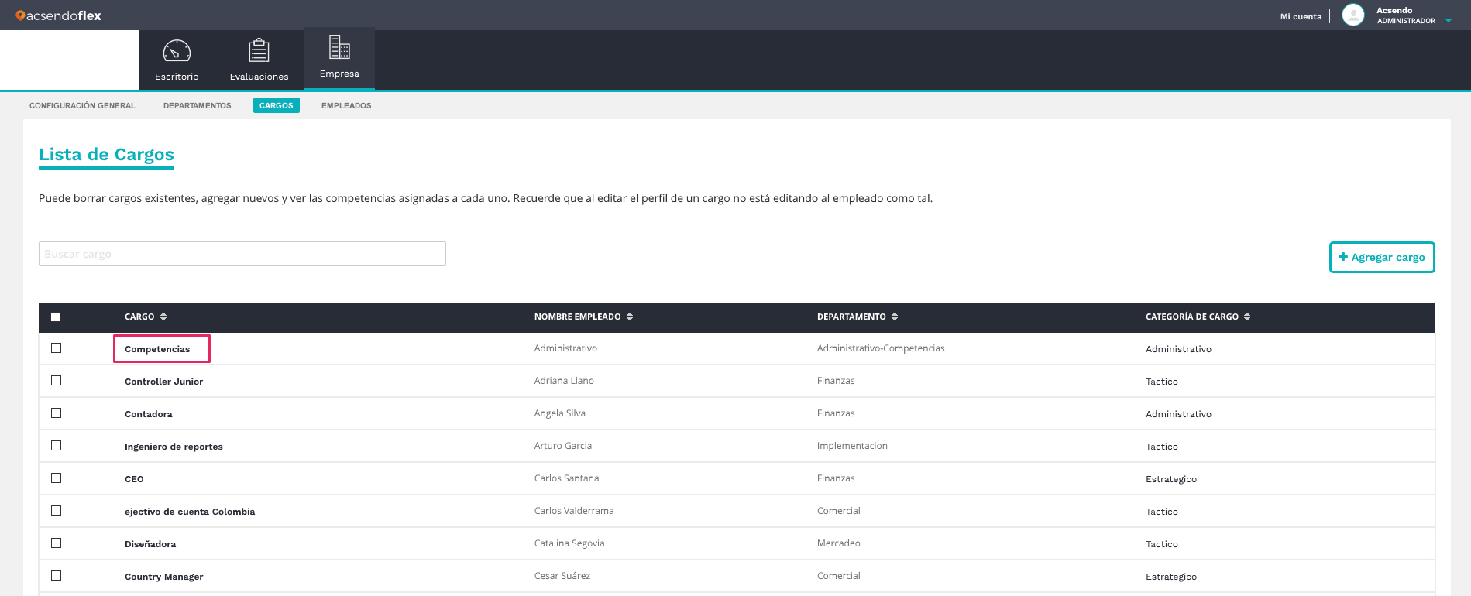Screen dimensions: 1471x596
Task: Open the ejecutivo de cuenta Colombia cargo
Action: (x=190, y=512)
